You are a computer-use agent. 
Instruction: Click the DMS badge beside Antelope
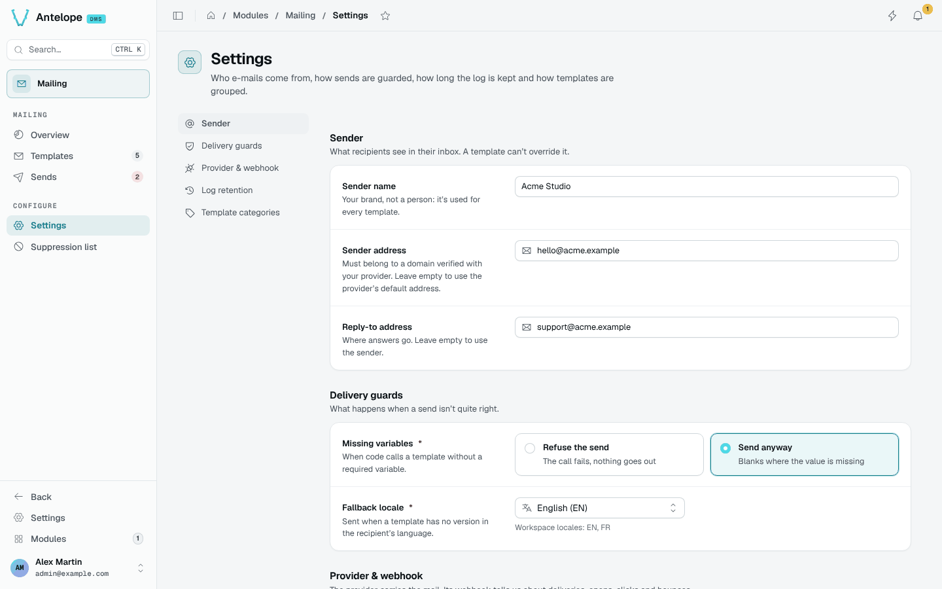96,19
